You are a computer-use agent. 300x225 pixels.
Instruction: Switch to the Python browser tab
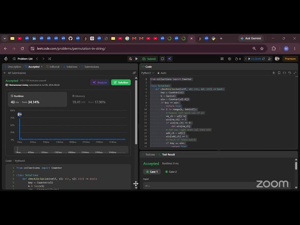(214, 38)
